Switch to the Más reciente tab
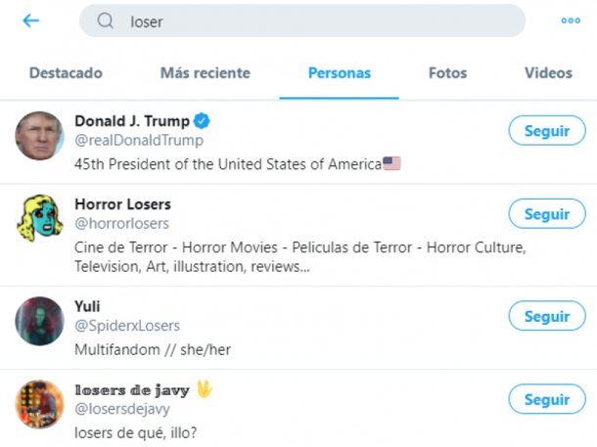Viewport: 597px width, 447px height. point(205,73)
